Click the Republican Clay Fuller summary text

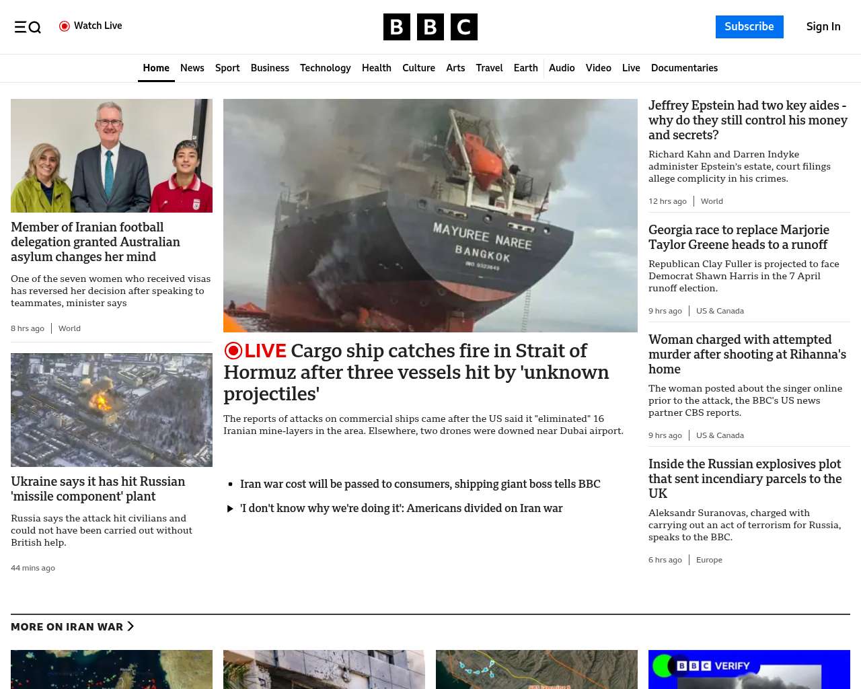pyautogui.click(x=744, y=276)
